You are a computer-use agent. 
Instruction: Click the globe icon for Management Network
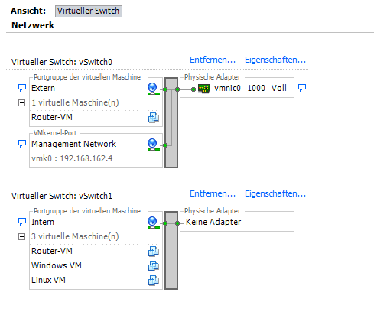pos(154,145)
